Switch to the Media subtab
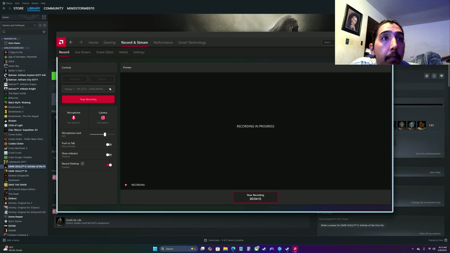The width and height of the screenshot is (450, 253). [123, 52]
